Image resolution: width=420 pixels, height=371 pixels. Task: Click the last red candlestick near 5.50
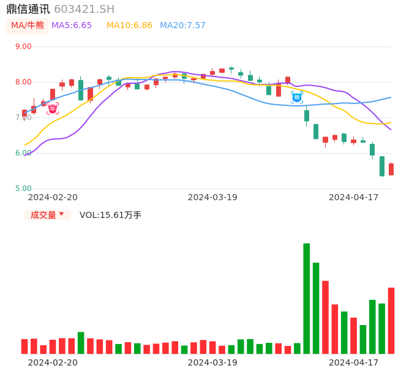point(391,169)
